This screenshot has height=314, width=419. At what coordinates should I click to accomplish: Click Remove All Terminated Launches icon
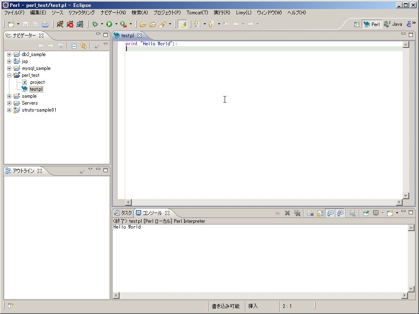coord(297,213)
